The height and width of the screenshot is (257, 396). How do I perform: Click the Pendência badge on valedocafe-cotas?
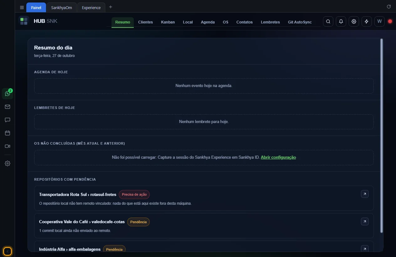[x=138, y=222]
